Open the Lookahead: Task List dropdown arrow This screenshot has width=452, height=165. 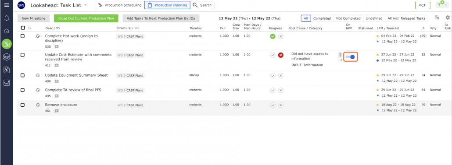click(85, 5)
